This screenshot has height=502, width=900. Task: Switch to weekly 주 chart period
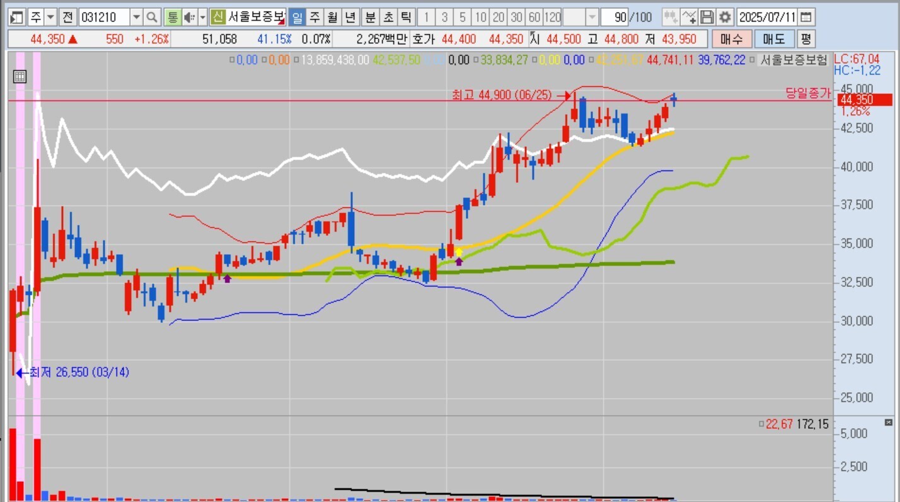(x=315, y=17)
